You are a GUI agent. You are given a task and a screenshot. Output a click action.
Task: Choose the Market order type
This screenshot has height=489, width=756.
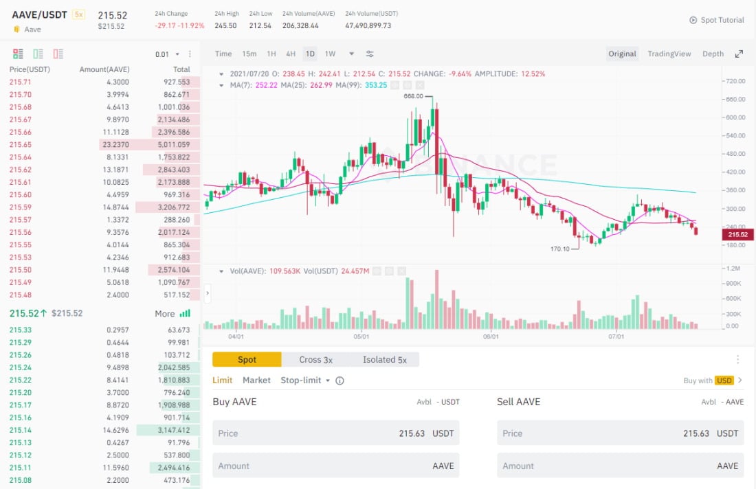(256, 380)
